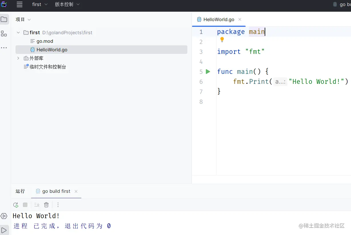The height and width of the screenshot is (235, 351).
Task: Click the green run gutter arrow
Action: coord(208,72)
